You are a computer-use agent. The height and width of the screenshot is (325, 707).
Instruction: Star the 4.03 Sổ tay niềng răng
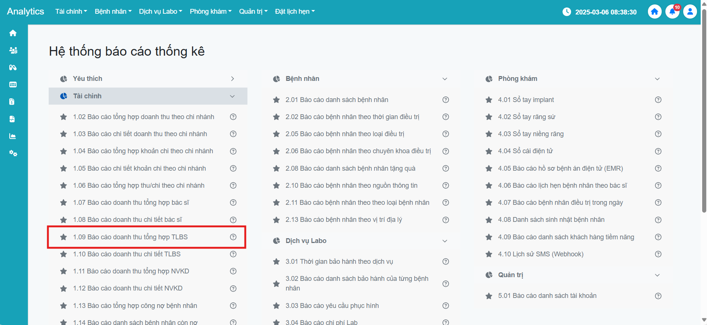[x=489, y=134]
